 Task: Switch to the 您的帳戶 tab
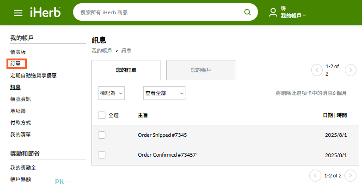[201, 70]
